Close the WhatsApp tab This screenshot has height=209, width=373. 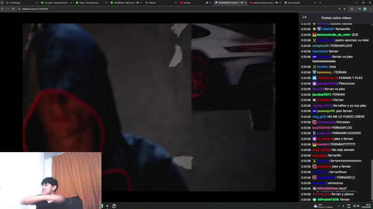[x=37, y=3]
